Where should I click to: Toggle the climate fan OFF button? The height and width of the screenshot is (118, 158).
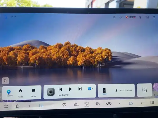click(x=76, y=104)
